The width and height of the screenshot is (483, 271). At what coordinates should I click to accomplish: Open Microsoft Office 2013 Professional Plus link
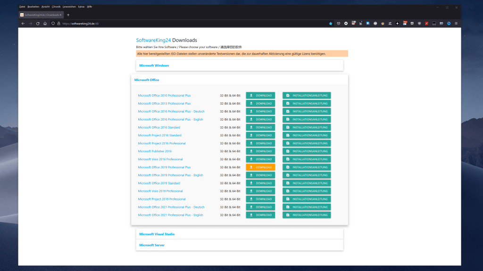[x=164, y=104]
